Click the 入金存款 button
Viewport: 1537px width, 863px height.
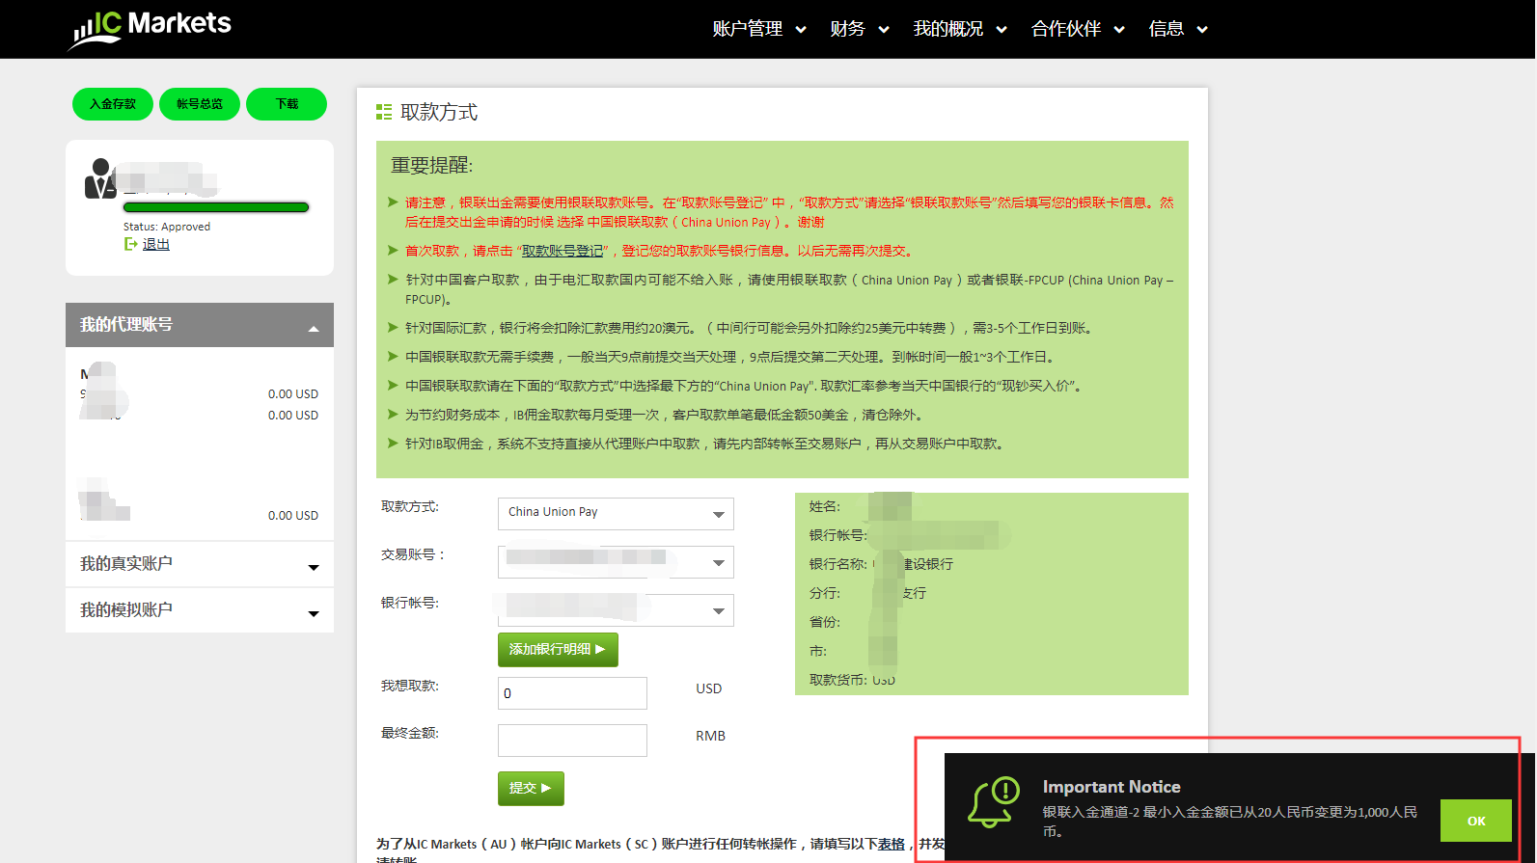click(x=113, y=104)
